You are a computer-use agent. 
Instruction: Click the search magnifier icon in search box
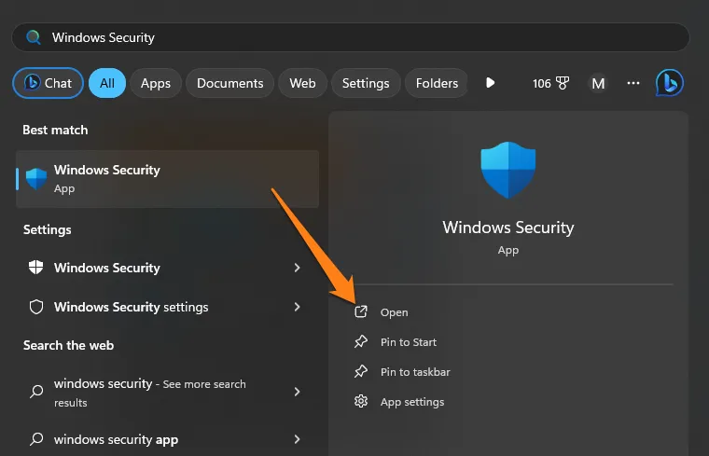(34, 37)
